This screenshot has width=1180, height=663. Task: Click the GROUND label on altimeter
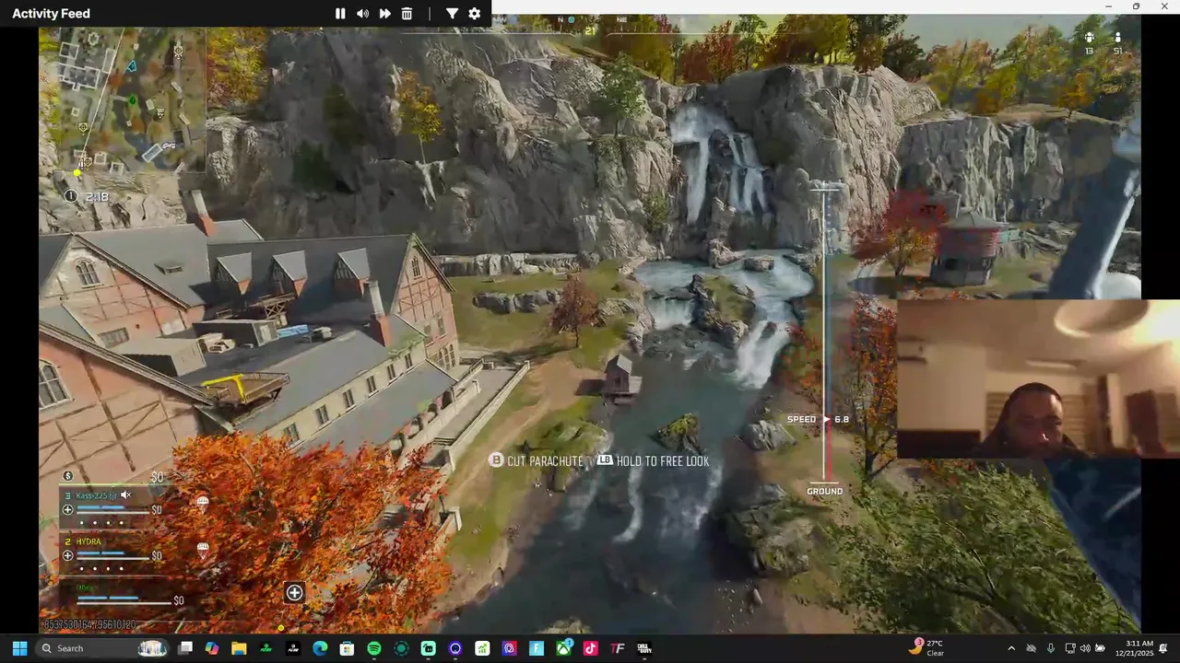tap(825, 492)
